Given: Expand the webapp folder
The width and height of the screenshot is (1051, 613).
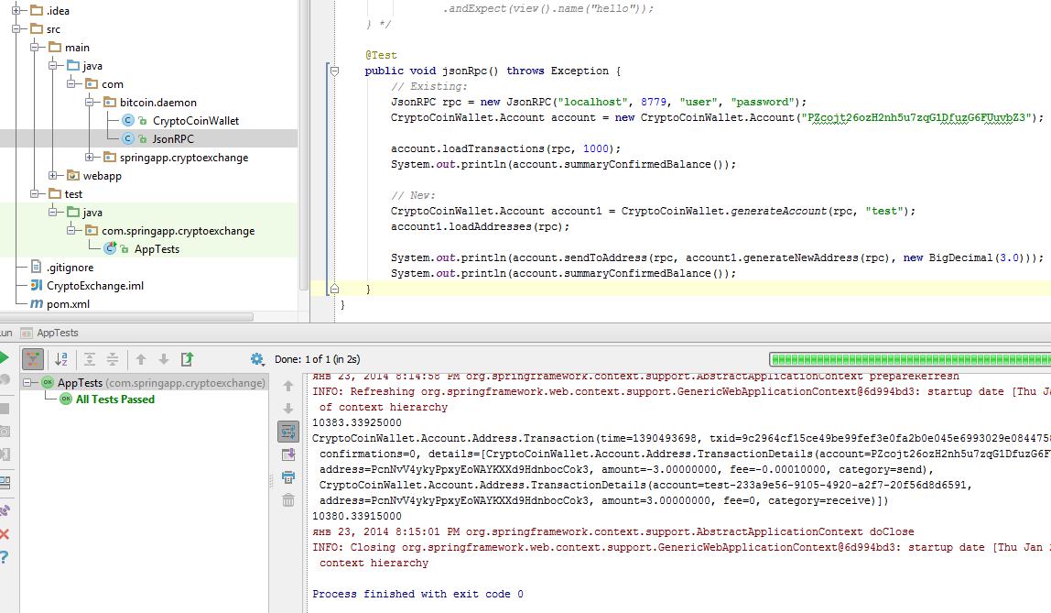Looking at the screenshot, I should coord(53,176).
